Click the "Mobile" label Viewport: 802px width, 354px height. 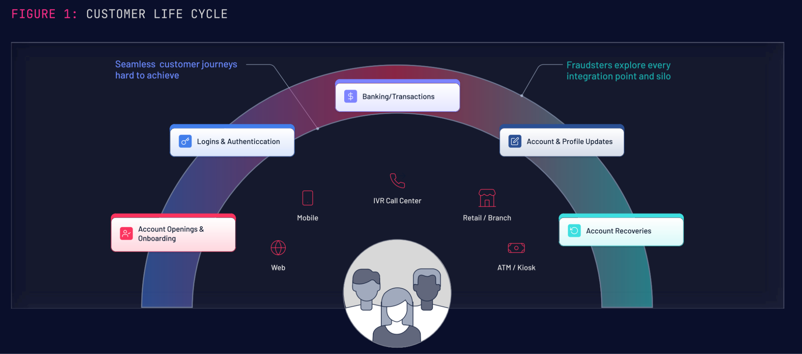tap(308, 218)
